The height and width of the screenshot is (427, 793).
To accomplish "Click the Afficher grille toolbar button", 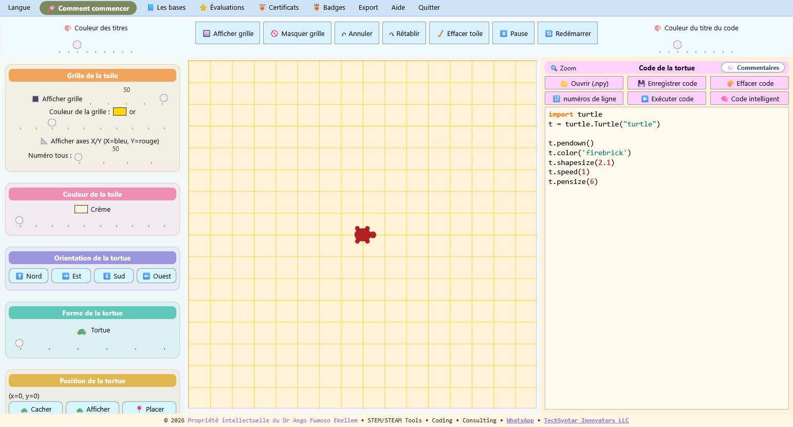I will [228, 33].
